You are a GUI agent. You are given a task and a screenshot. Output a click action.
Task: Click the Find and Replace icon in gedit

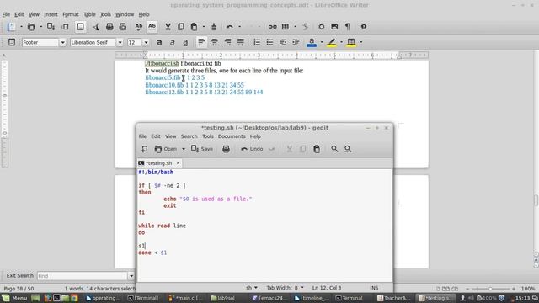tap(348, 149)
